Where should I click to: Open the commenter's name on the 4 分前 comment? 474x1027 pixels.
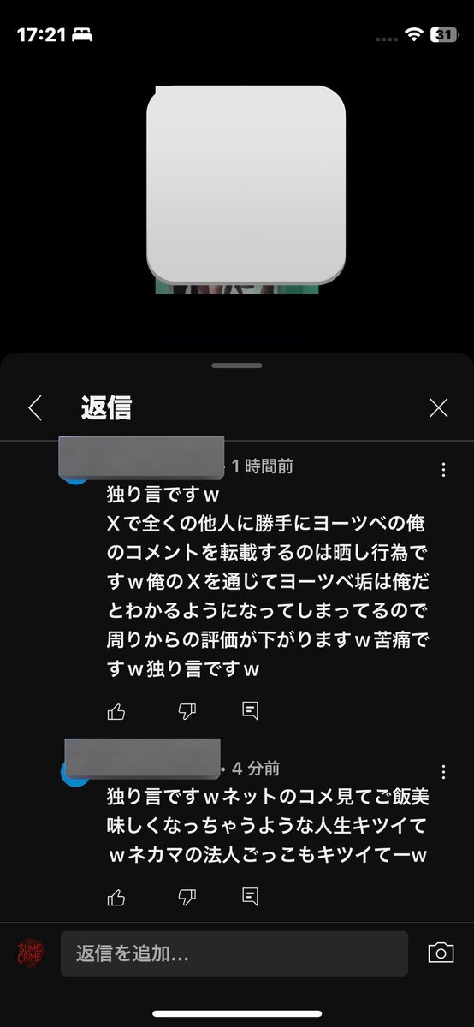pos(143,758)
